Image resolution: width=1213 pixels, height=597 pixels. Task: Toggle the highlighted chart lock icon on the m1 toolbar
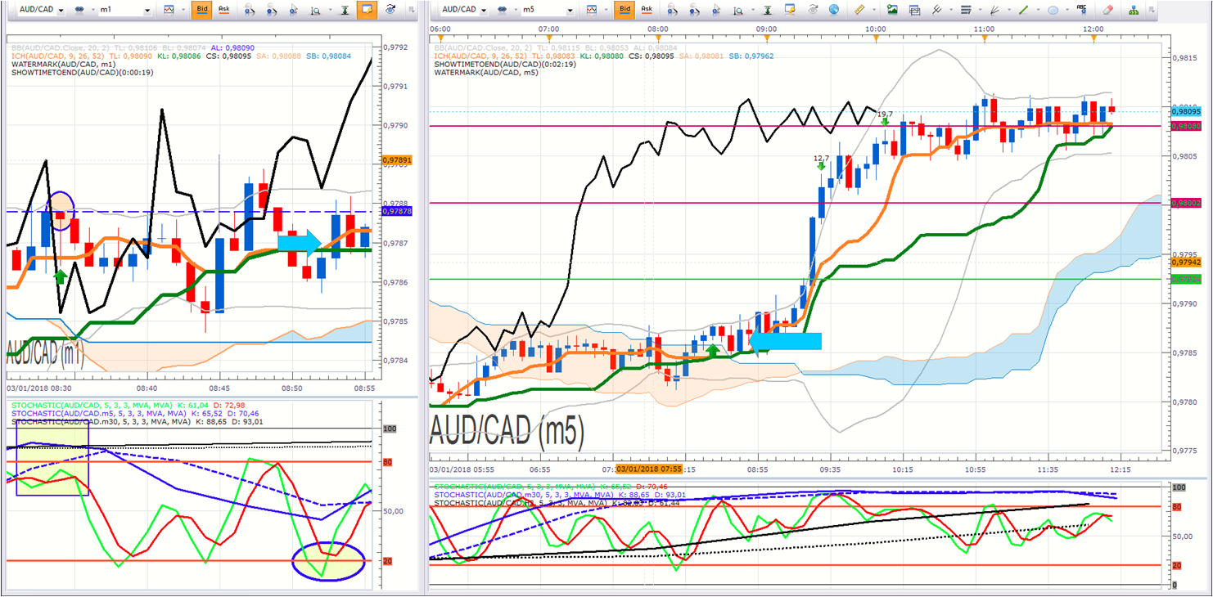point(367,10)
